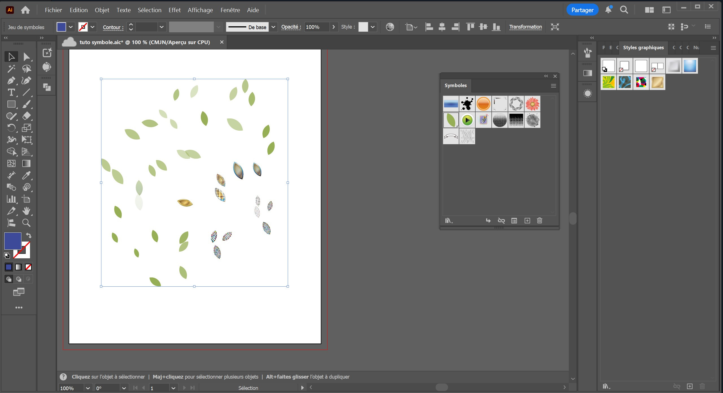Select the Type tool
Image resolution: width=723 pixels, height=393 pixels.
tap(11, 92)
